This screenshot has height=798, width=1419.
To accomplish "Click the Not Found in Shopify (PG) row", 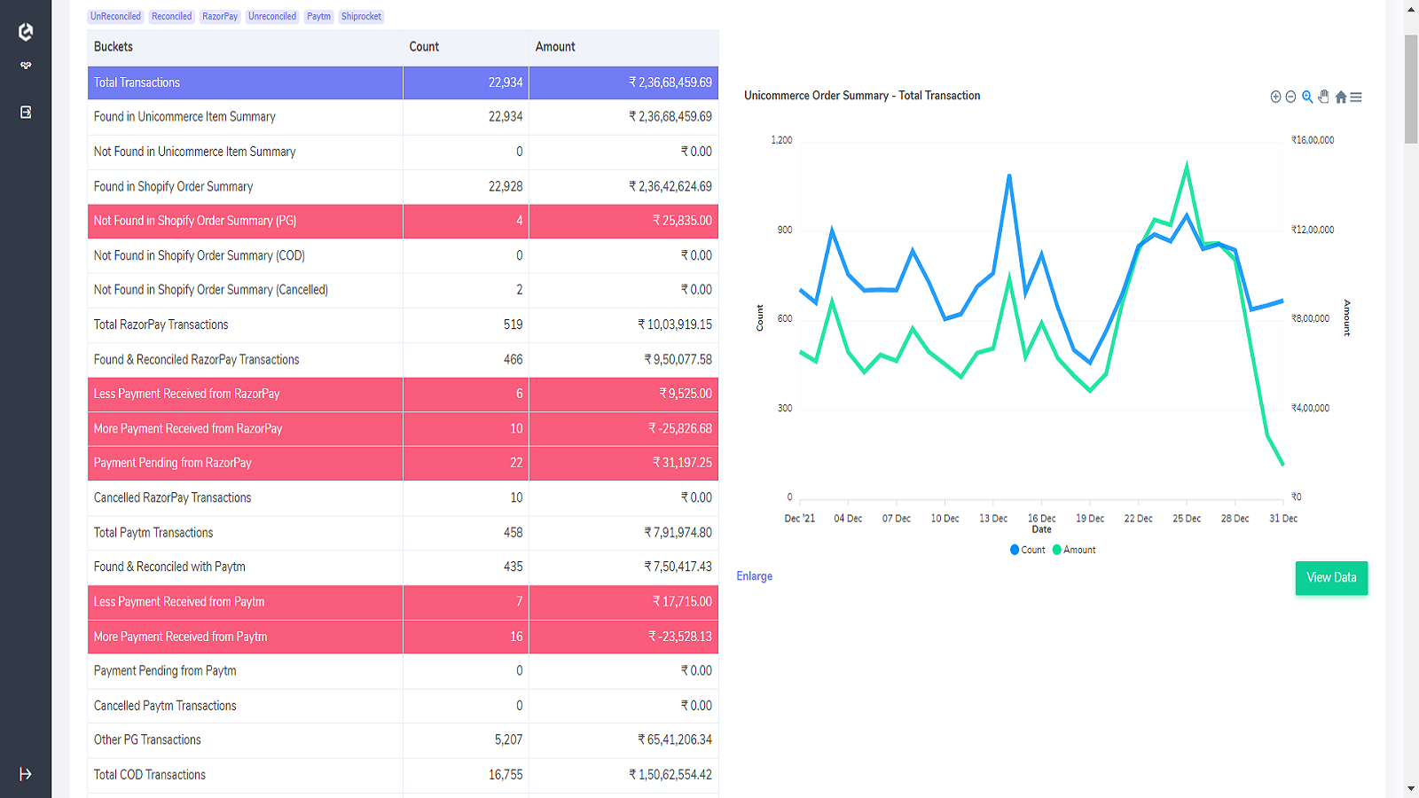I will 403,221.
